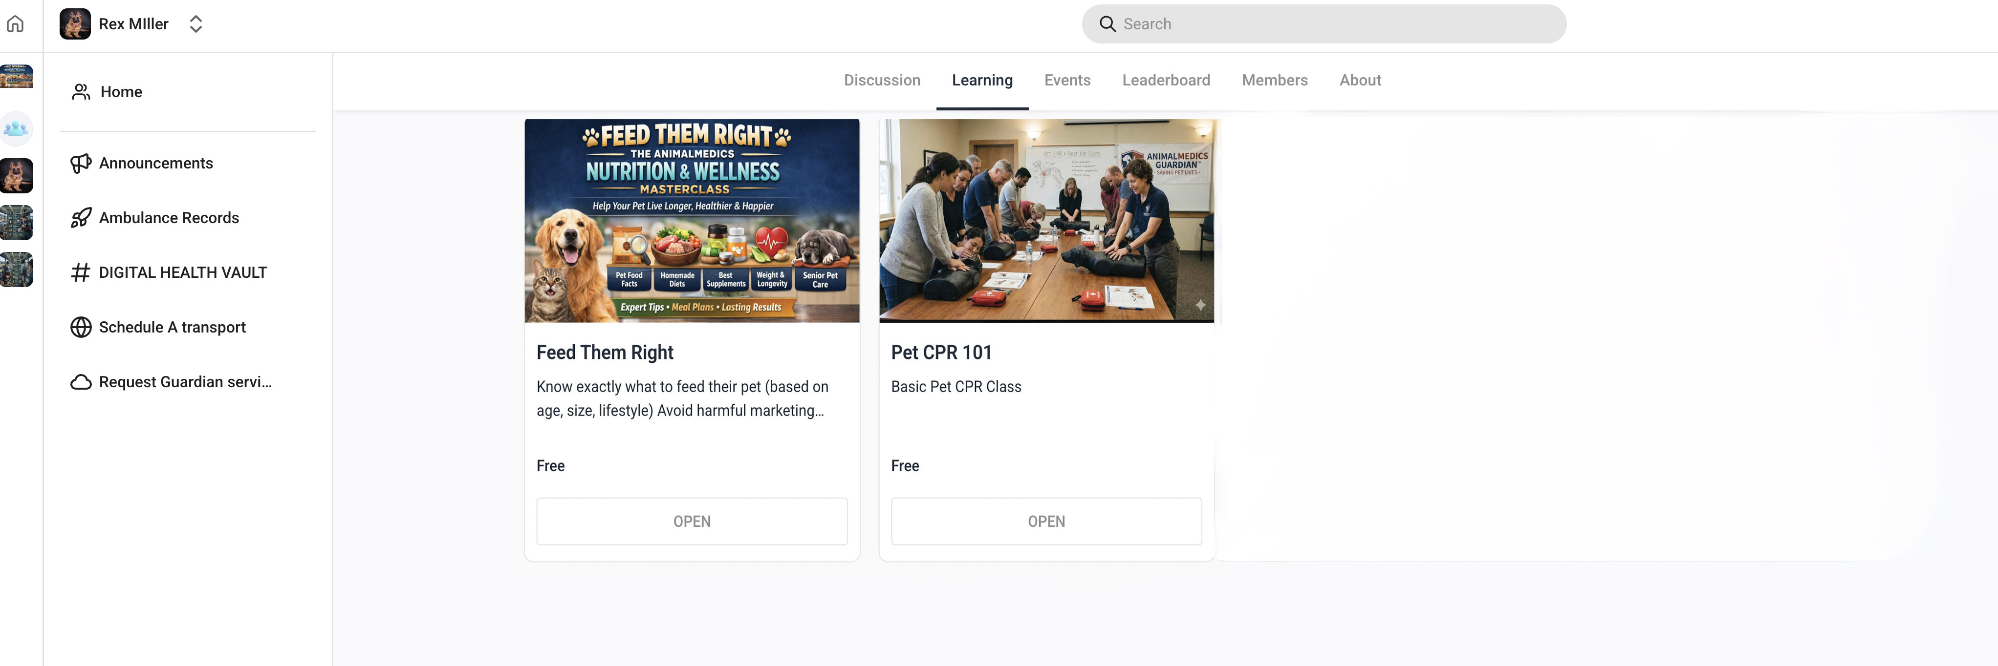Select the blue group community icon in left rail
Image resolution: width=1998 pixels, height=666 pixels.
click(16, 129)
